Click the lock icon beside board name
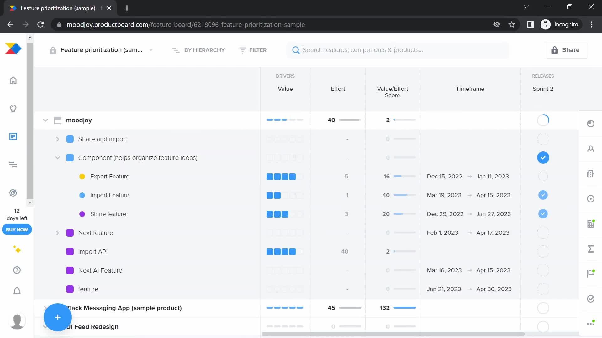Screen dimensions: 602x338 pyautogui.click(x=53, y=50)
